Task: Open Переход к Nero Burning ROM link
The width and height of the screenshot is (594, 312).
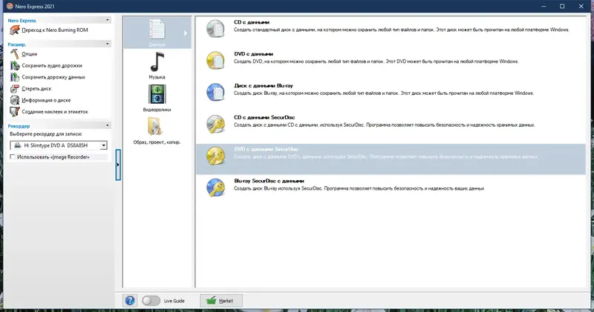Action: (x=55, y=30)
